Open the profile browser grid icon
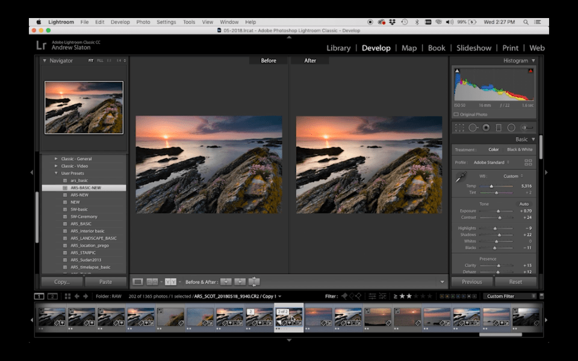578x361 pixels. click(528, 162)
